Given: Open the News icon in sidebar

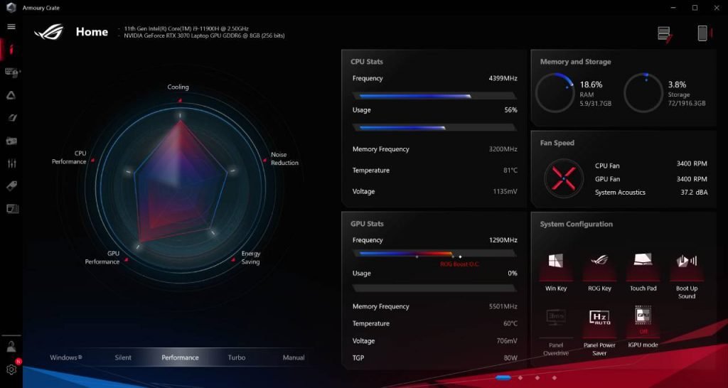Looking at the screenshot, I should 12,209.
